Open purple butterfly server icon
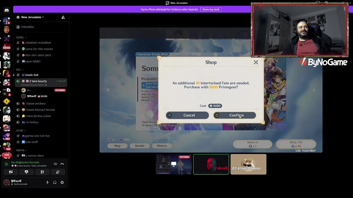Viewport: 353px width, 198px height. pyautogui.click(x=7, y=38)
